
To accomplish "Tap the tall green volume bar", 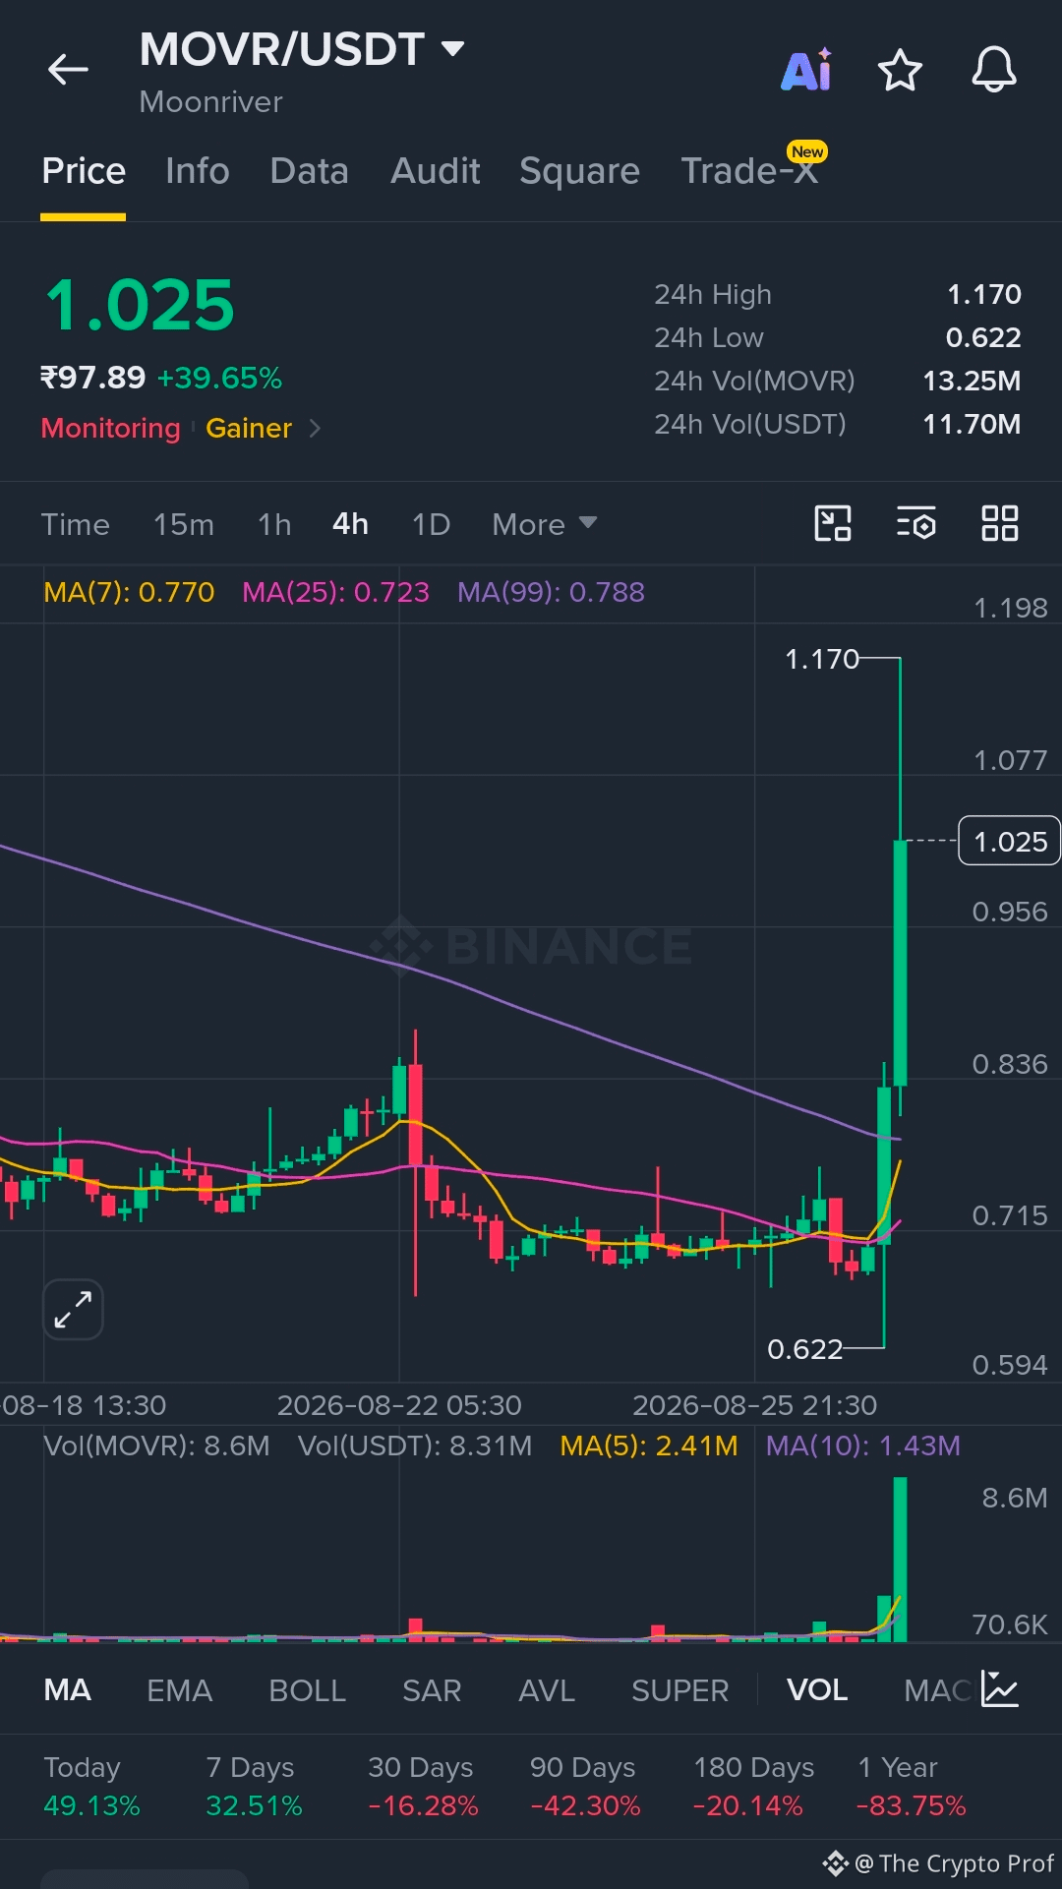I will 900,1559.
